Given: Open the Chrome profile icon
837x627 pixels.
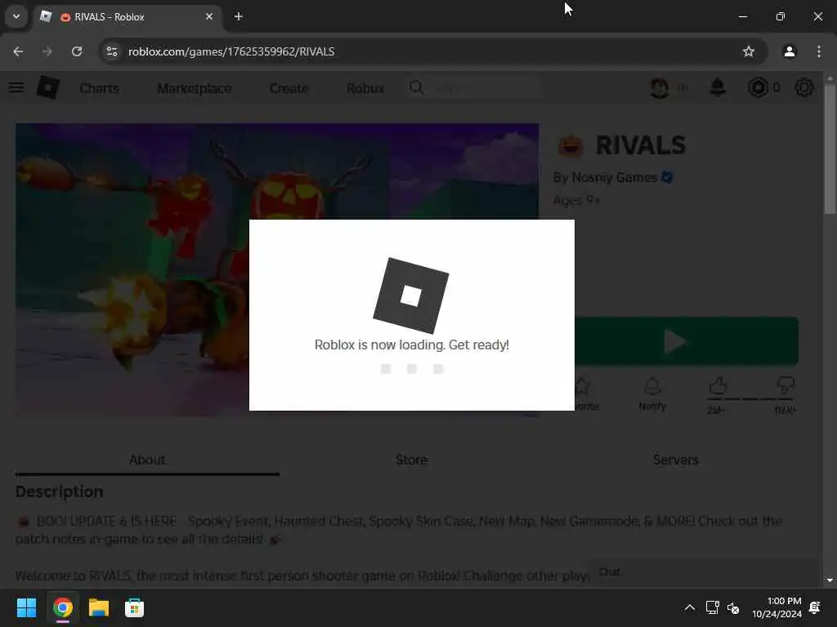Looking at the screenshot, I should click(790, 51).
